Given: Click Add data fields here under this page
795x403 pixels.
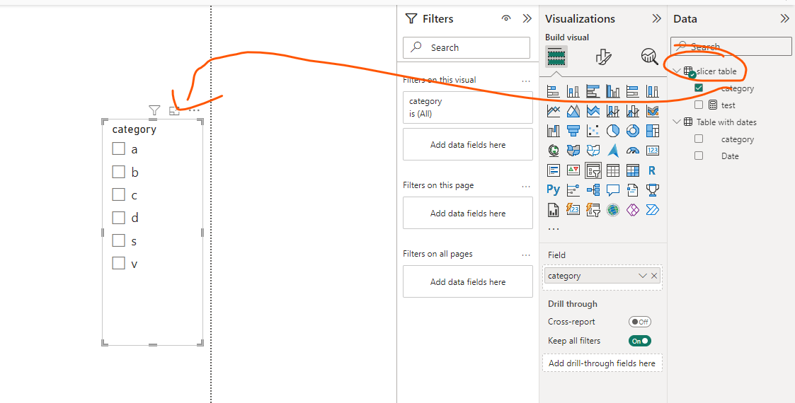Looking at the screenshot, I should [x=467, y=213].
